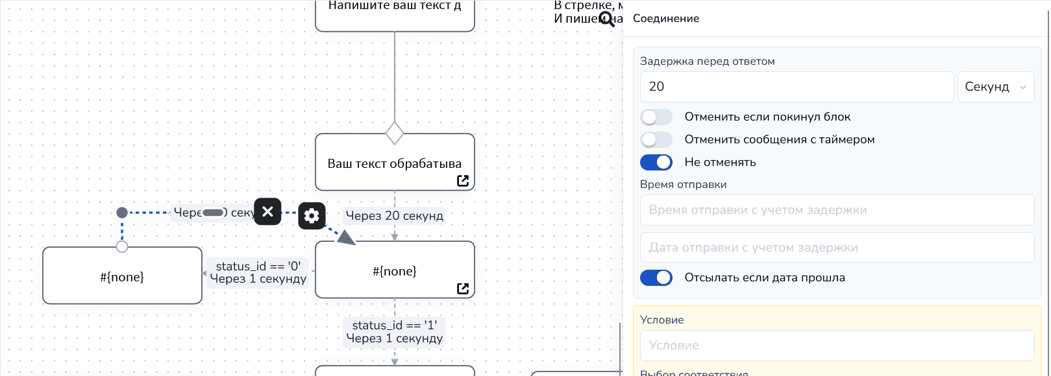Disable 'Отсылать если дата прошла' toggle

click(x=656, y=277)
